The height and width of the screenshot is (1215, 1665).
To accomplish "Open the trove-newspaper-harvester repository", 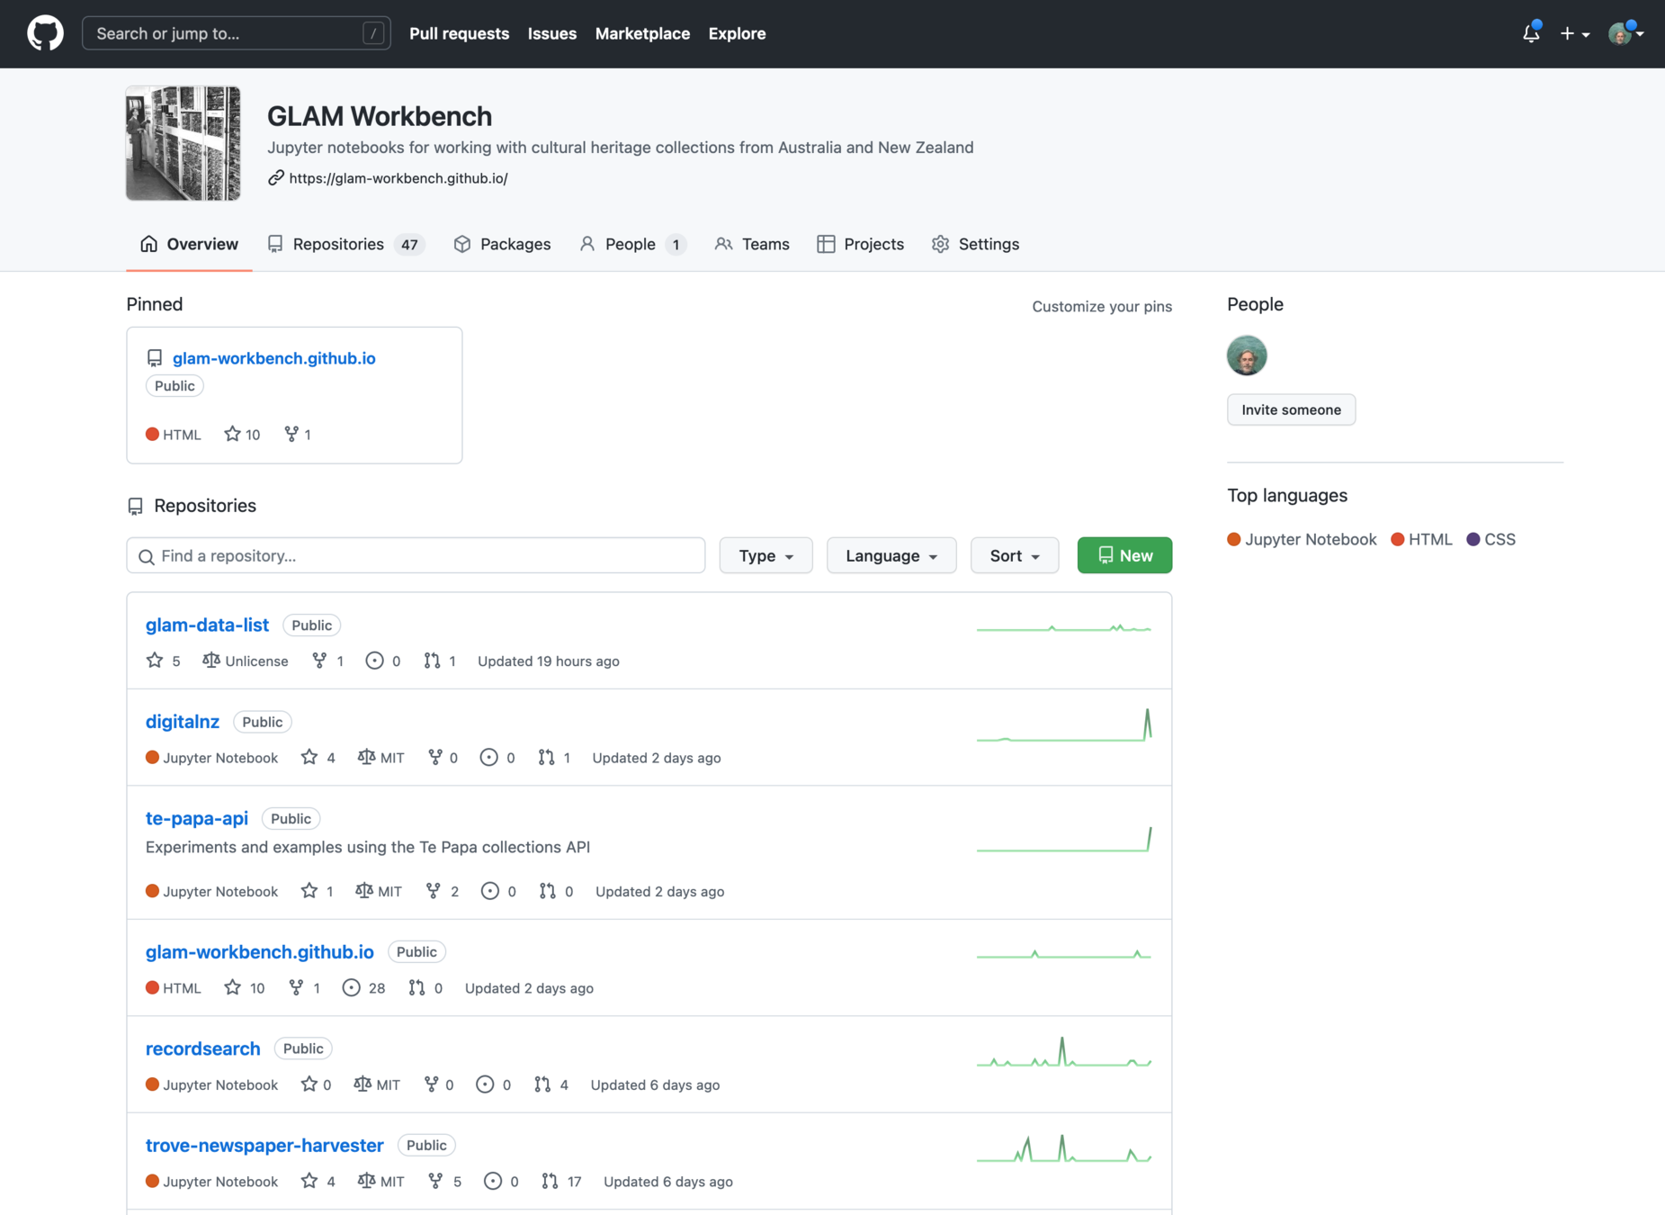I will point(264,1146).
